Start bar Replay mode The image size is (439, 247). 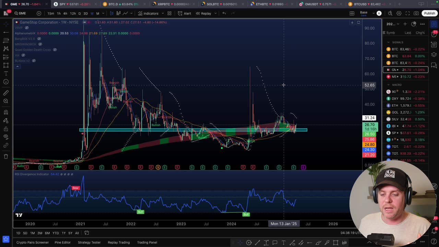tap(203, 13)
